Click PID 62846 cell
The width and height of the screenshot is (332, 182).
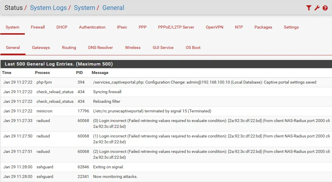pos(83,167)
